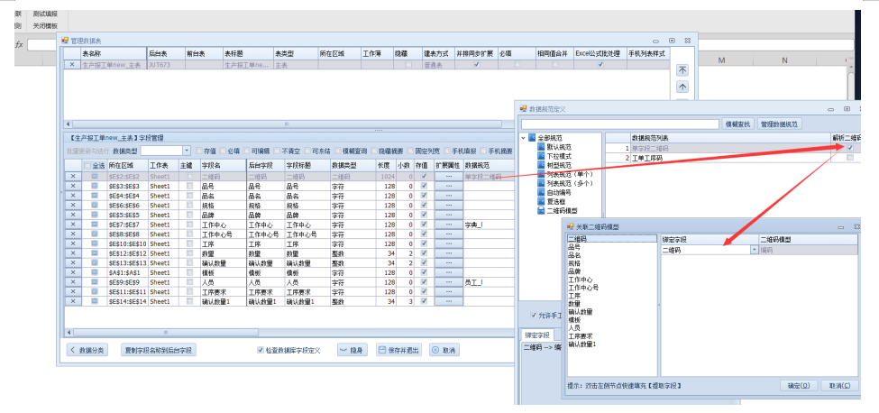Toggle 解析二维码 checkbox for 单字段二维码 row
Screen dimensions: 879x413
(x=849, y=148)
